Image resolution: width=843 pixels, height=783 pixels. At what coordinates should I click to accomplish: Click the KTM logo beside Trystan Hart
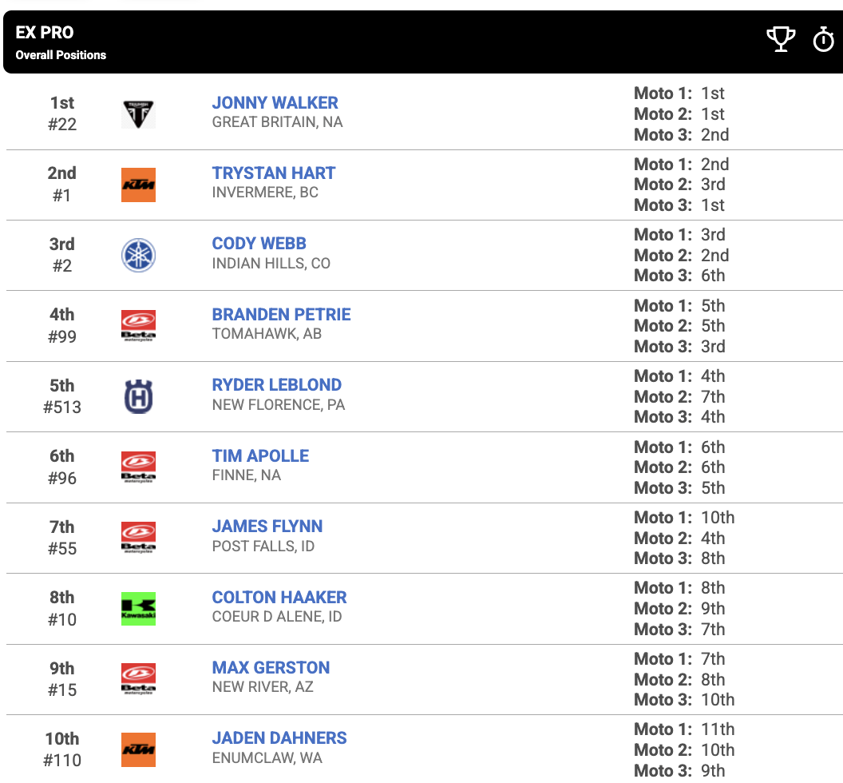[138, 185]
